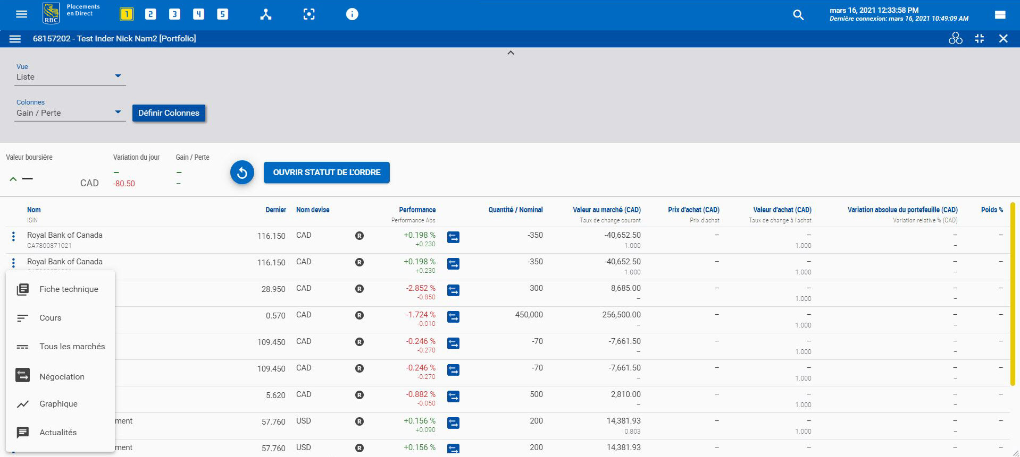
Task: Sort by the Nom devise column header
Action: click(313, 210)
